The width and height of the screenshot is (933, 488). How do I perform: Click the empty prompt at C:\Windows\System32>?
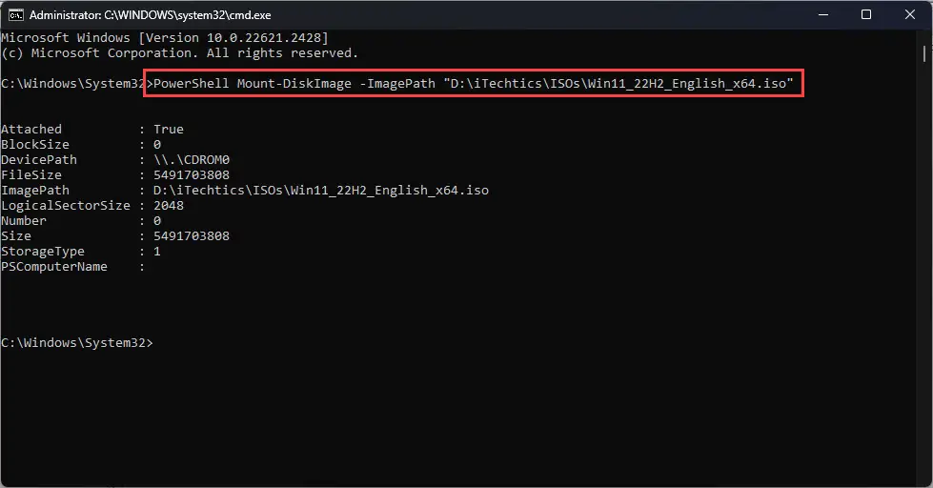point(77,343)
